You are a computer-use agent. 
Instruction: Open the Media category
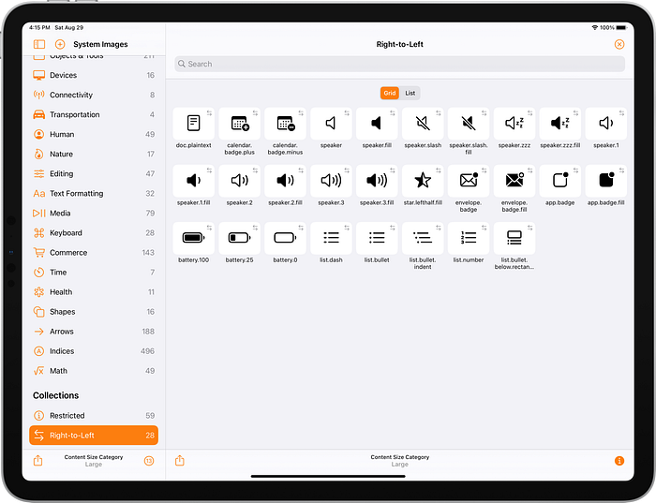[x=94, y=214]
